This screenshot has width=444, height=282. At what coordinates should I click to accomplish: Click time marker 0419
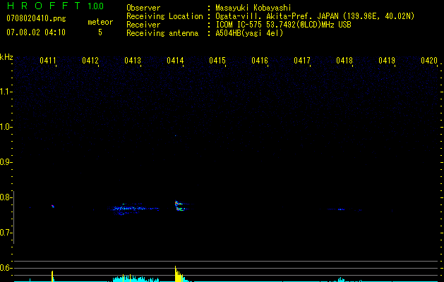[x=387, y=60]
